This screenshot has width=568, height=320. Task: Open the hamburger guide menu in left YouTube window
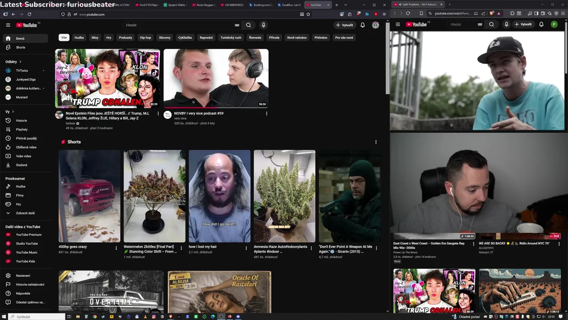(8, 25)
